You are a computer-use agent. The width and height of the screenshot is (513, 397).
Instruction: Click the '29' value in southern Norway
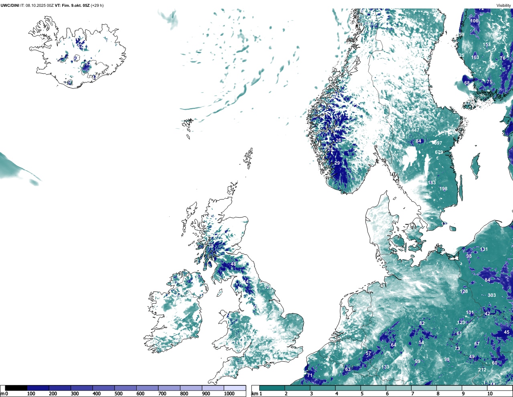pos(337,163)
